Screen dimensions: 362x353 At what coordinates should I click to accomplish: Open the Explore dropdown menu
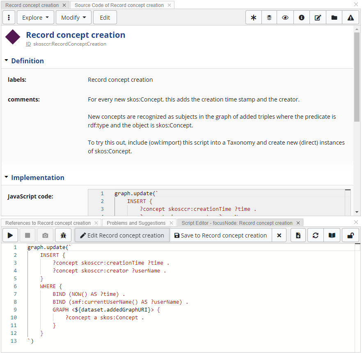[35, 17]
